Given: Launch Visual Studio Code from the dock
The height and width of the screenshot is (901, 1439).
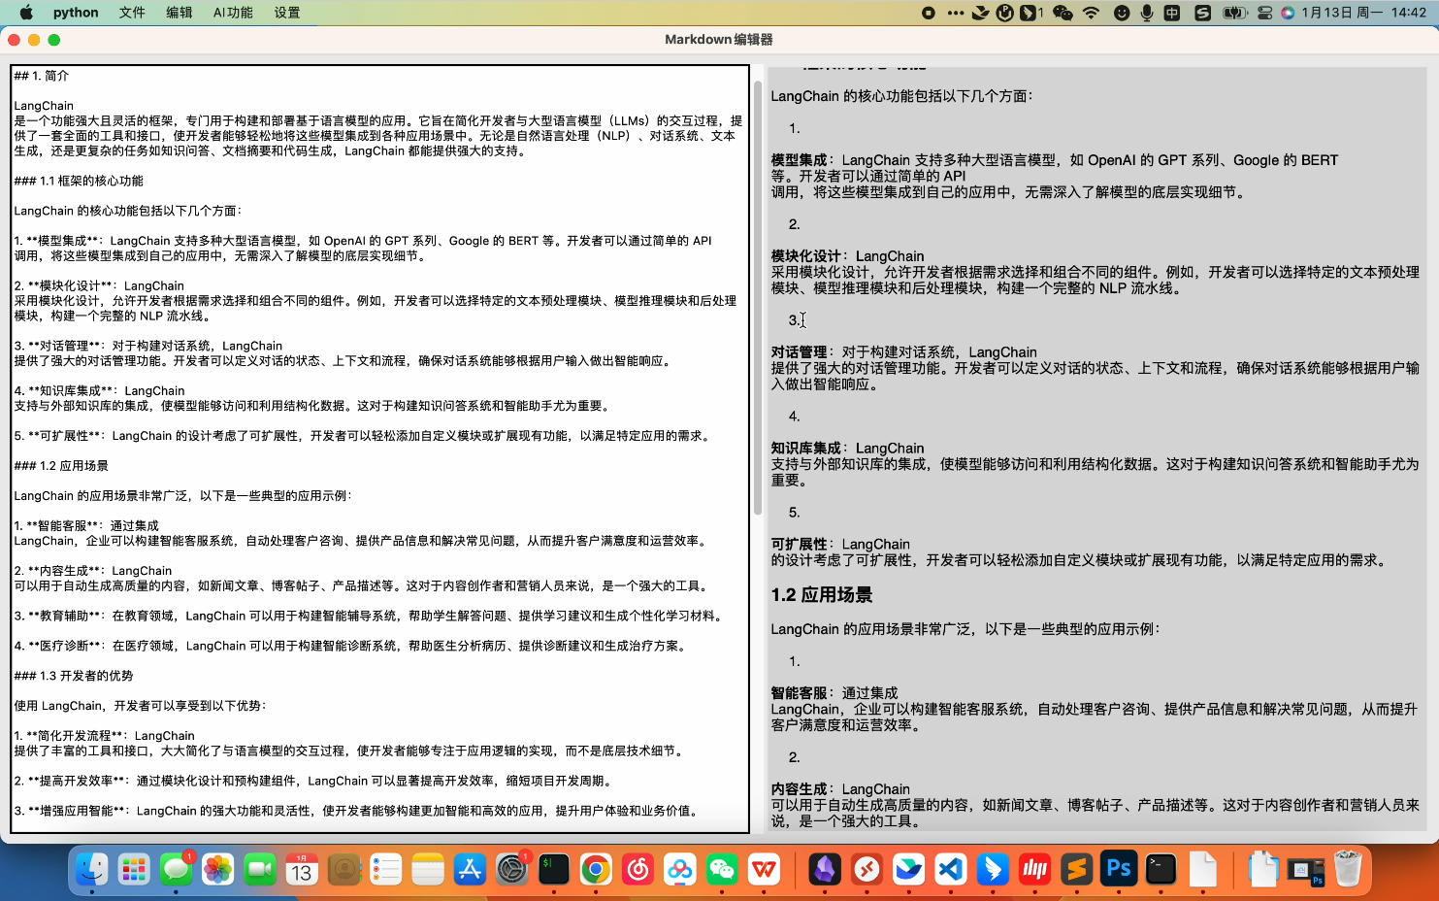Looking at the screenshot, I should click(951, 869).
